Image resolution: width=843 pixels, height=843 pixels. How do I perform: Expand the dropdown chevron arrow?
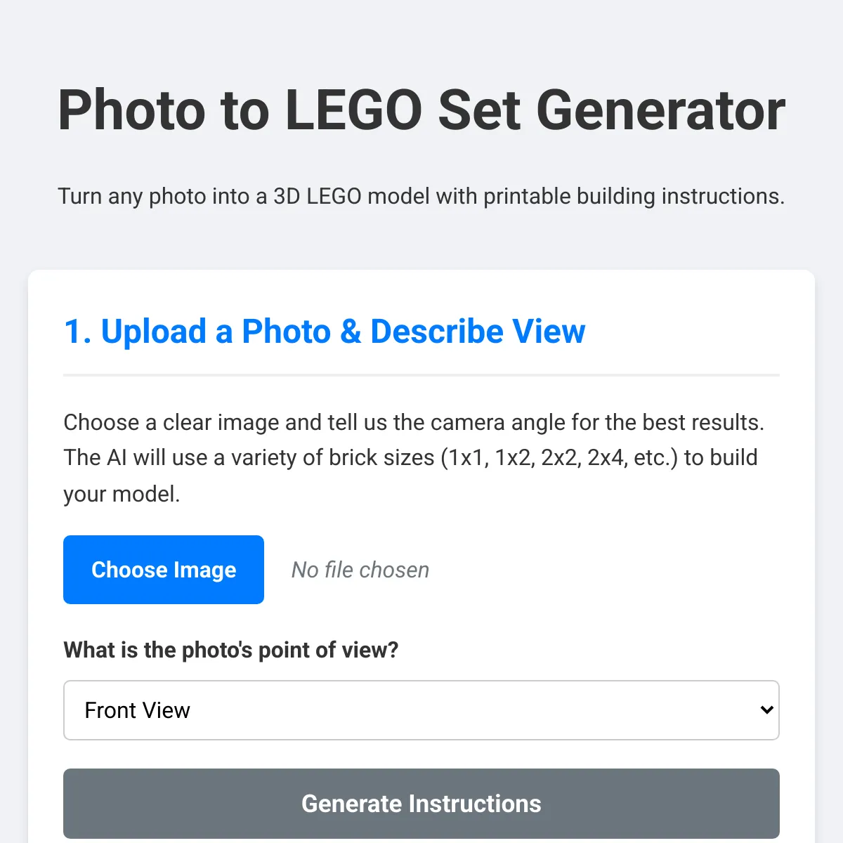point(766,710)
